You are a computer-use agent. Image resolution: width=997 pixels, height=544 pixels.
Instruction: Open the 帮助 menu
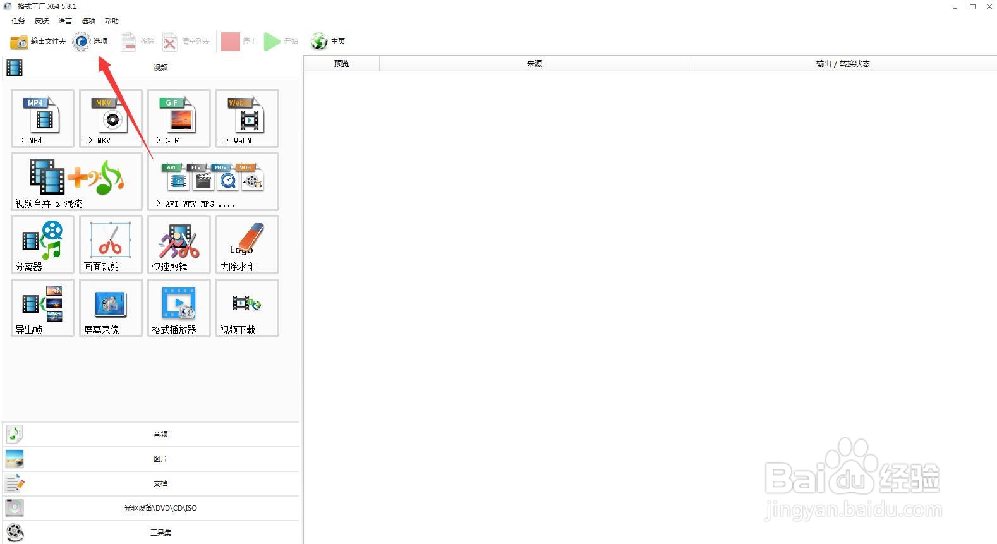112,21
